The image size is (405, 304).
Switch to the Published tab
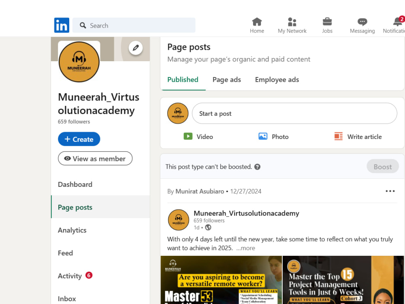click(183, 79)
